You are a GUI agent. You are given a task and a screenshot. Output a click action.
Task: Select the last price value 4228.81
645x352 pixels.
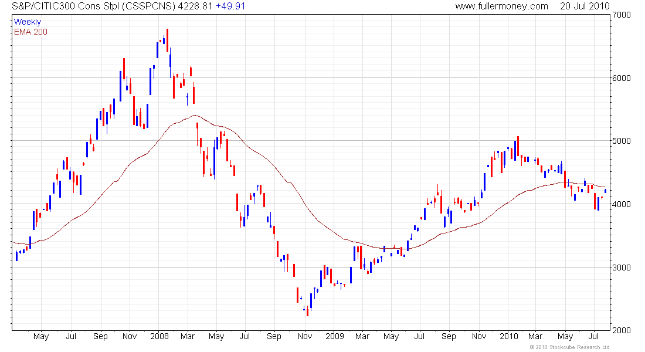click(x=195, y=6)
